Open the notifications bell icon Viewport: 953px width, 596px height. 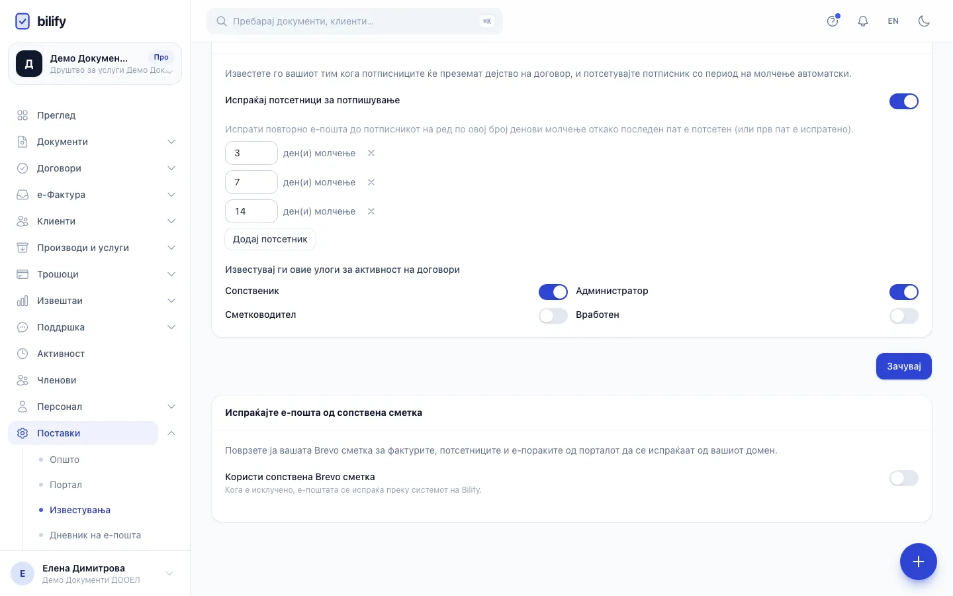pos(863,21)
